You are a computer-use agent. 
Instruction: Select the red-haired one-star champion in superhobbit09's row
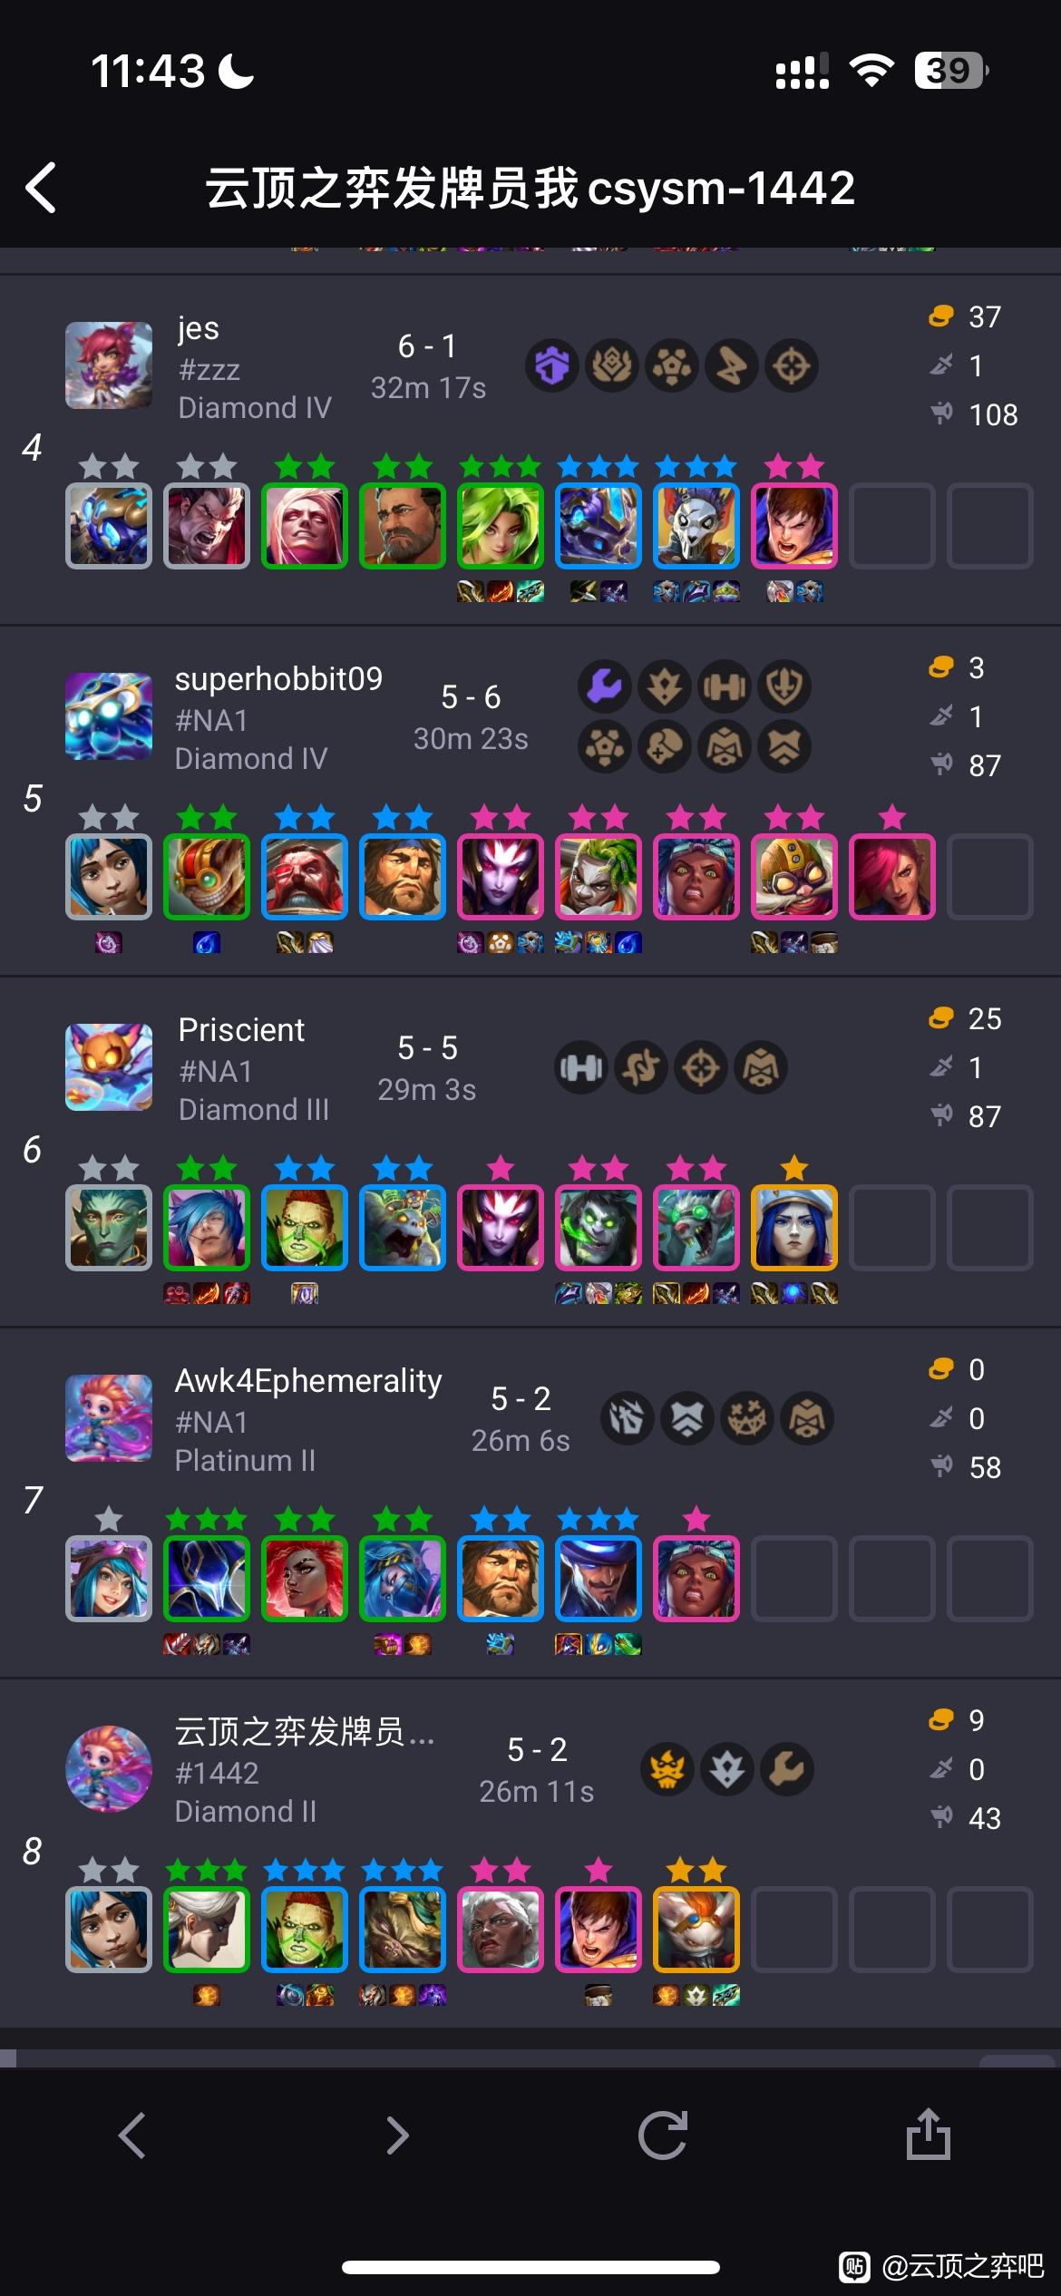point(892,877)
